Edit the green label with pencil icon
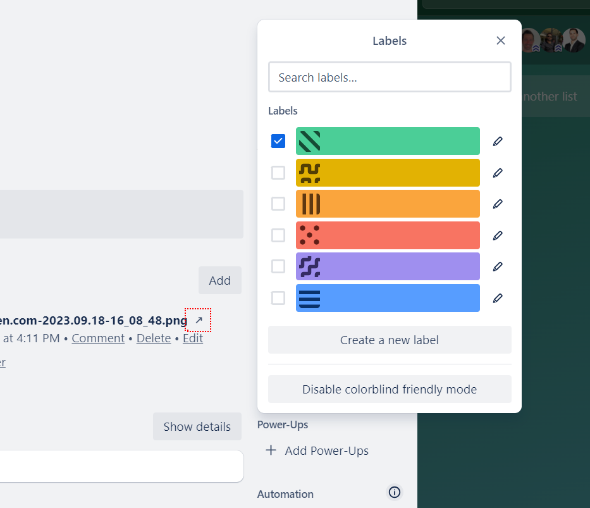Viewport: 590px width, 508px height. pos(498,141)
